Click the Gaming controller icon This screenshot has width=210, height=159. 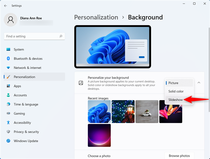[8, 113]
